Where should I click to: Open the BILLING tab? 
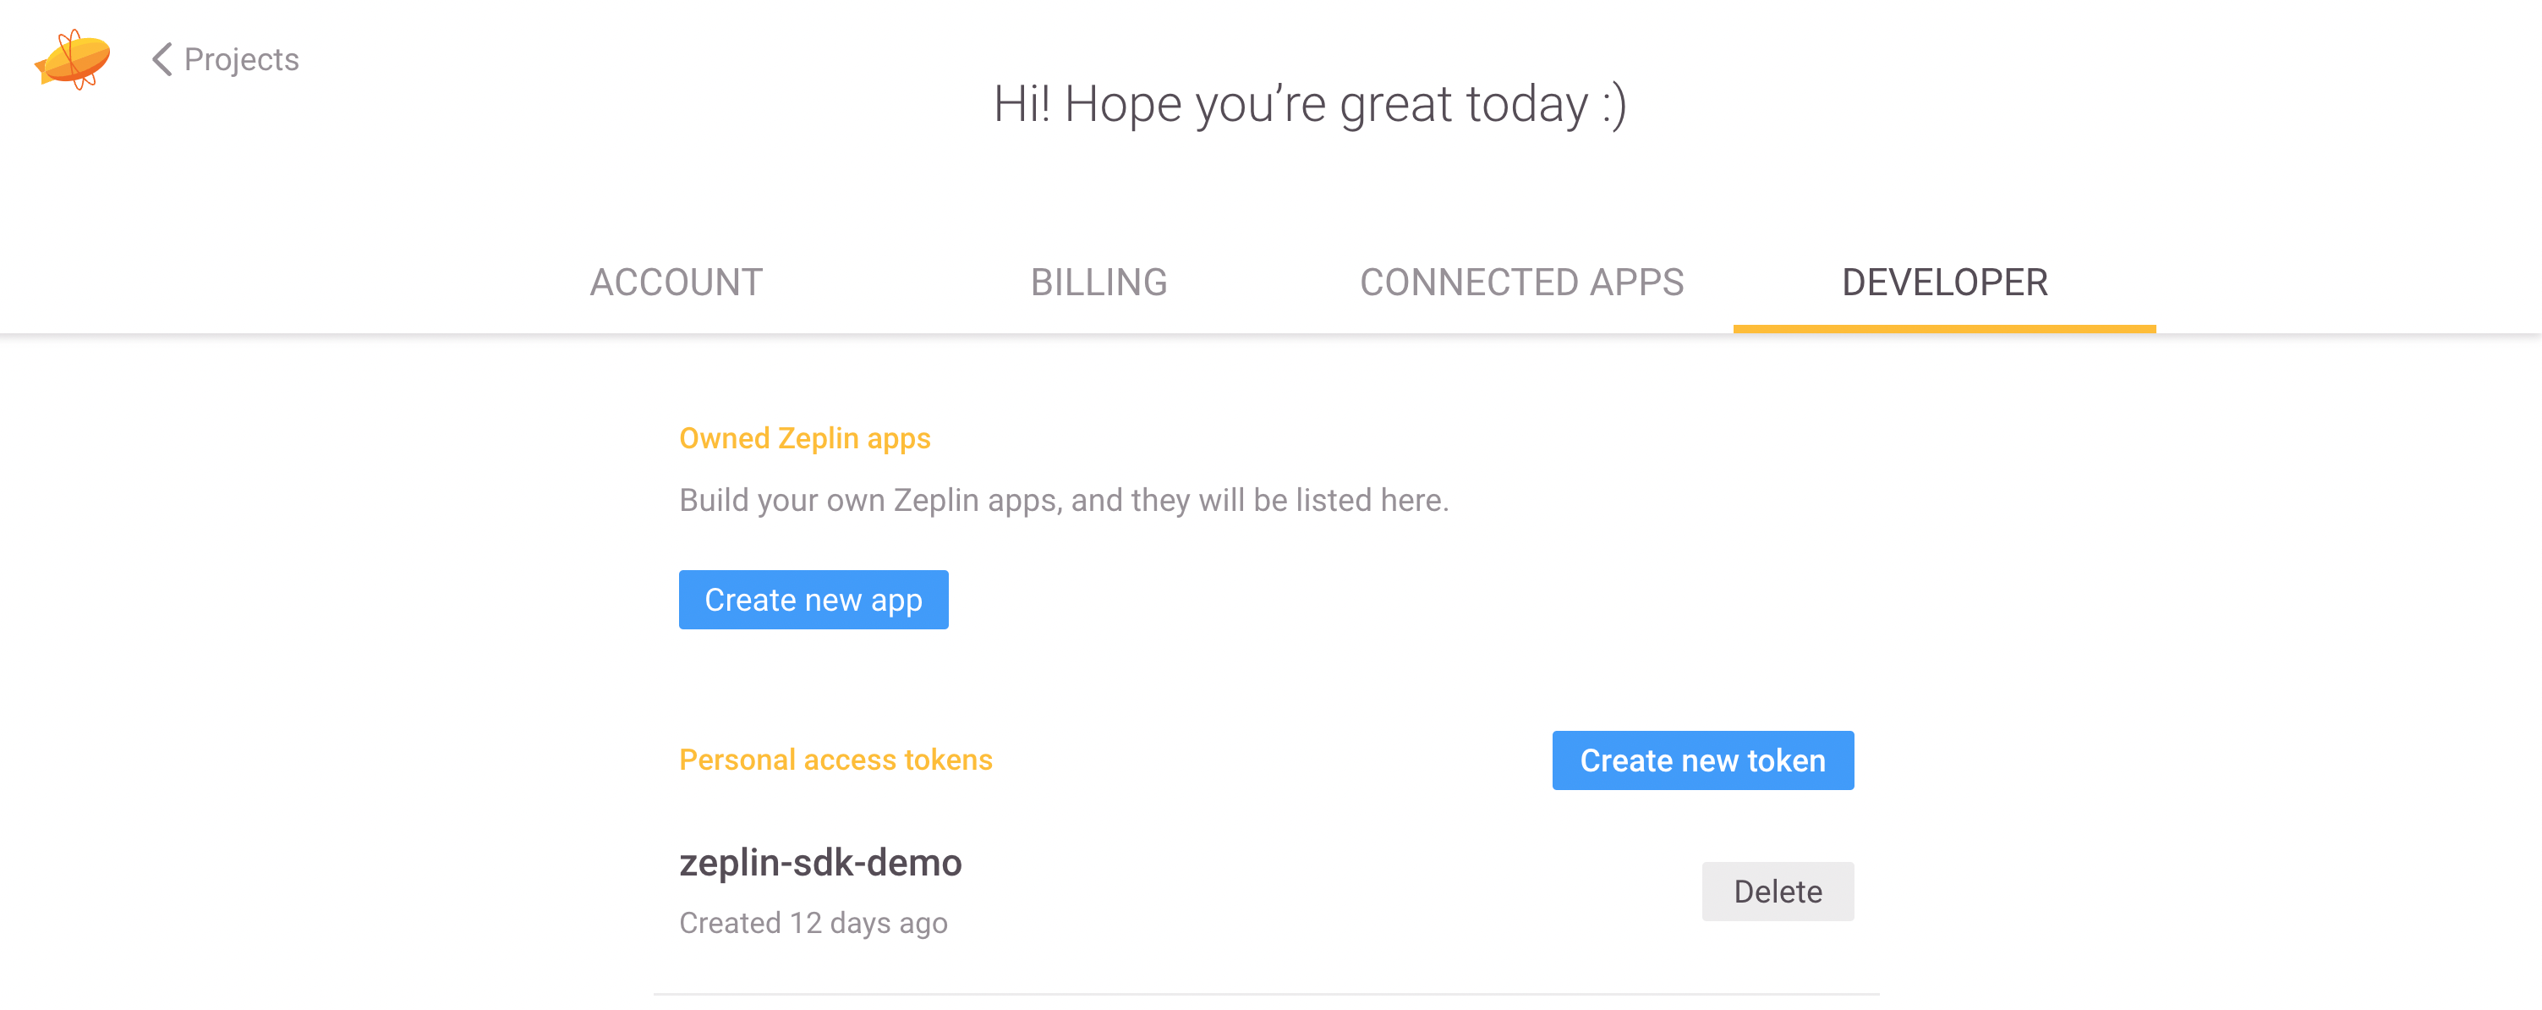pyautogui.click(x=1098, y=283)
